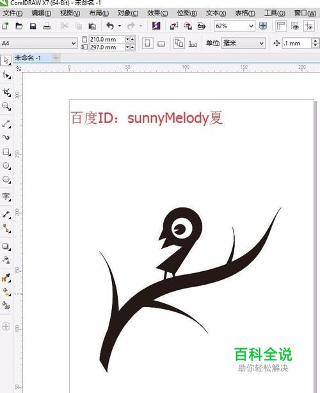This screenshot has height=393, width=320.
Task: Click the page height 297.0 mm field
Action: click(107, 47)
